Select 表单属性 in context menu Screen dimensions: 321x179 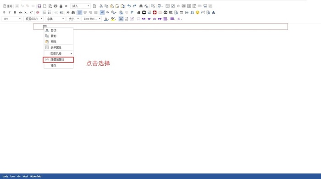59,47
